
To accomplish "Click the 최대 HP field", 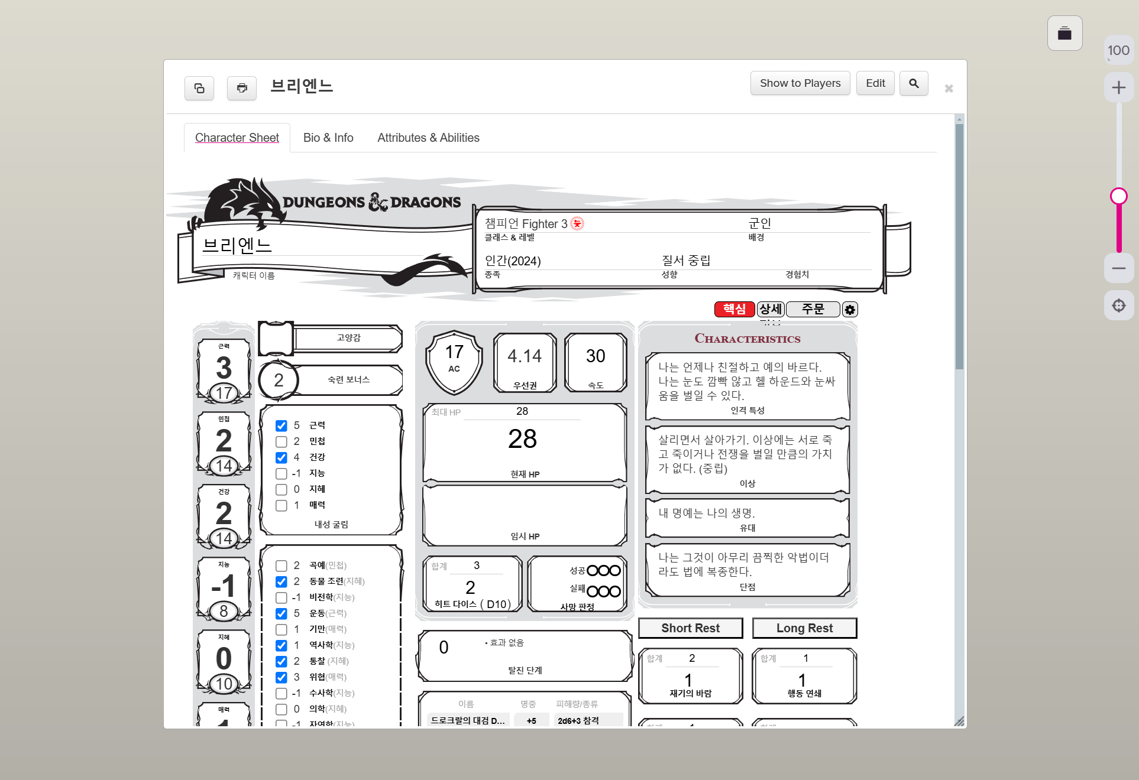I will coord(522,411).
